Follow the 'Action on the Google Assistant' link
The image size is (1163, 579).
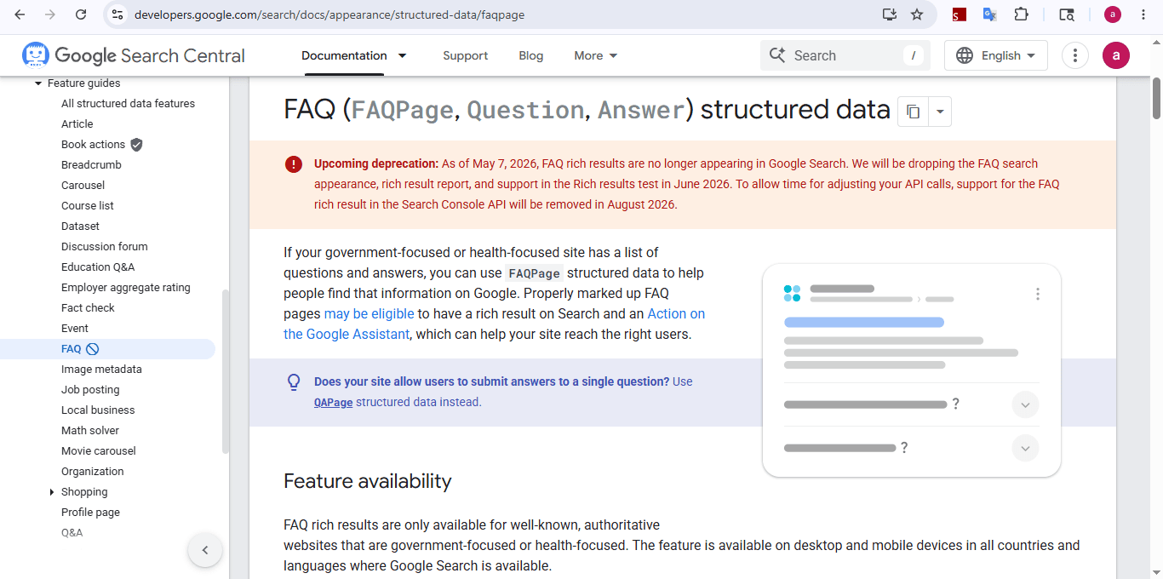tap(494, 324)
